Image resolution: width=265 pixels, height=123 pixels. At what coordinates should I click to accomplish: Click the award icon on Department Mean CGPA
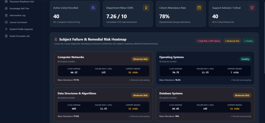146,8
